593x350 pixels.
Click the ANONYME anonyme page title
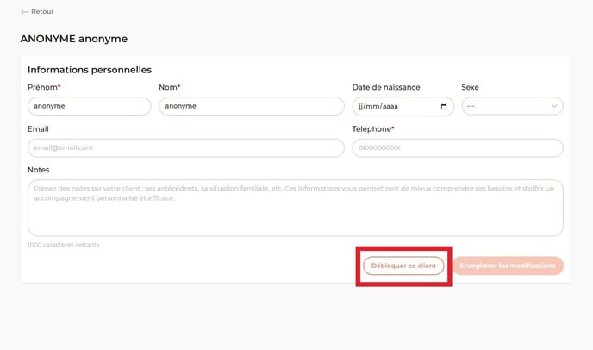click(73, 39)
